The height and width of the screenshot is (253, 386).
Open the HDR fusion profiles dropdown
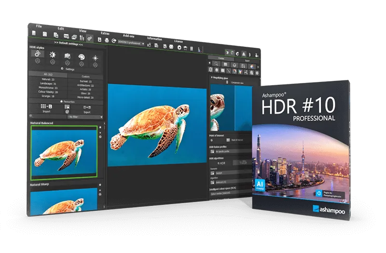[234, 151]
